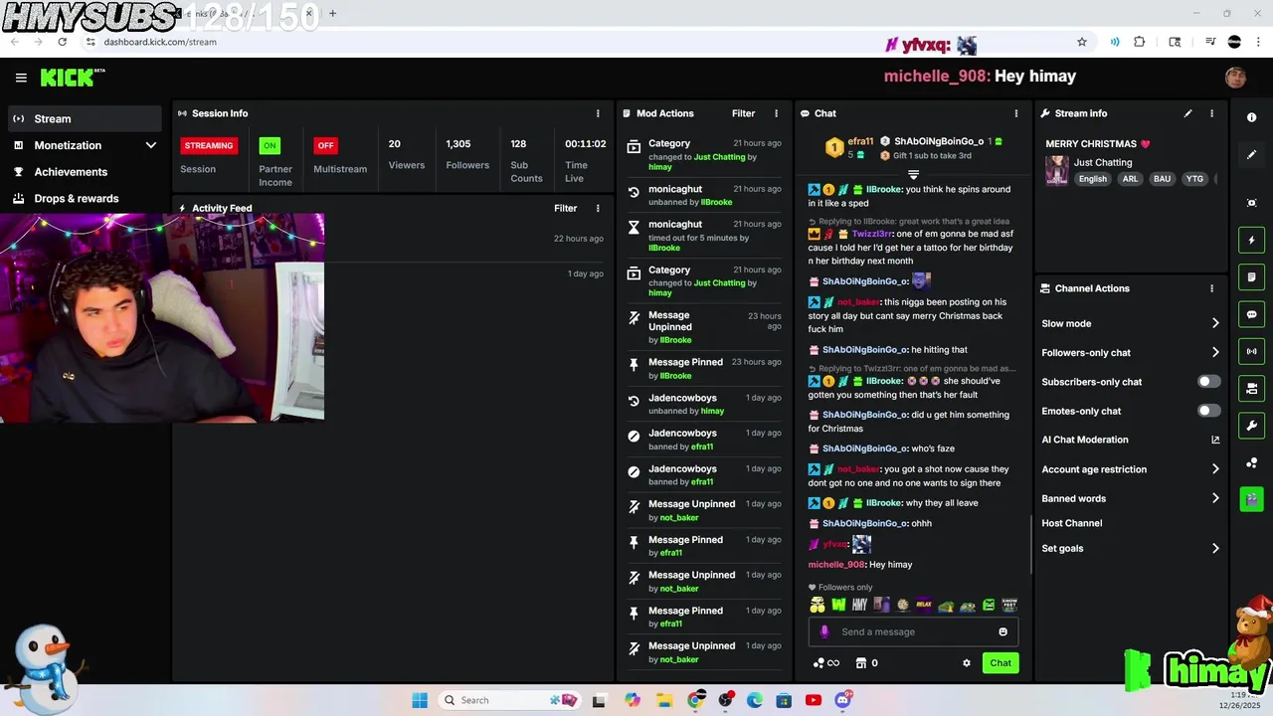Viewport: 1273px width, 716px height.
Task: Select Stream in left sidebar
Action: tap(85, 118)
